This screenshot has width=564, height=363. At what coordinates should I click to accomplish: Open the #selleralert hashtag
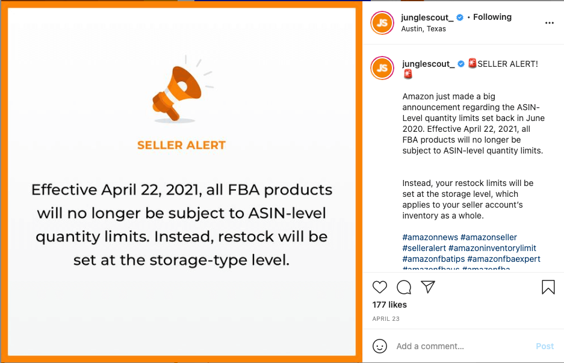click(x=424, y=248)
